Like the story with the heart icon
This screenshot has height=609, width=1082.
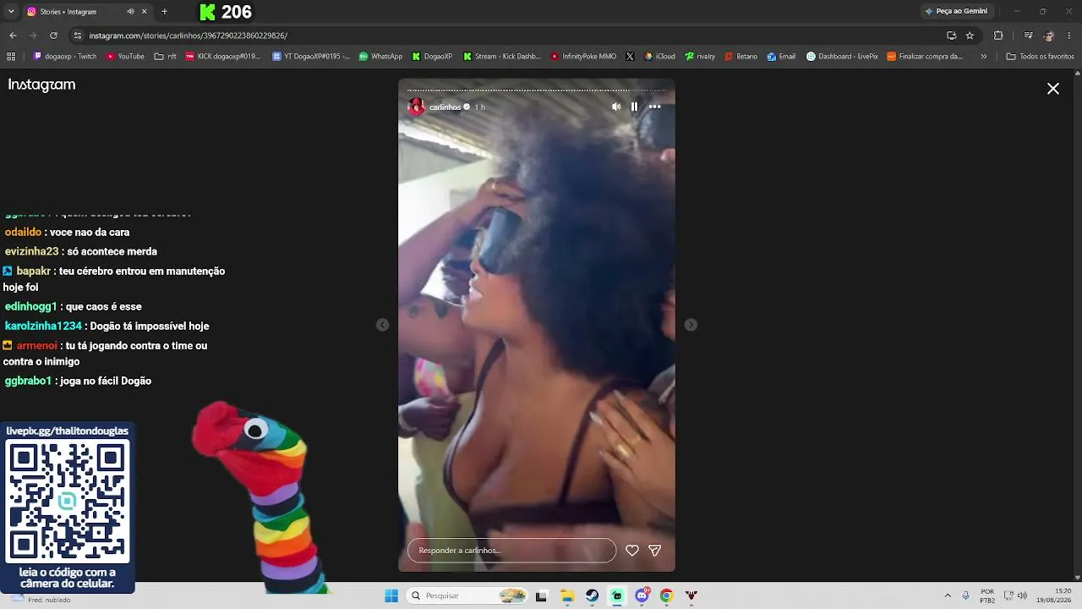pos(631,551)
